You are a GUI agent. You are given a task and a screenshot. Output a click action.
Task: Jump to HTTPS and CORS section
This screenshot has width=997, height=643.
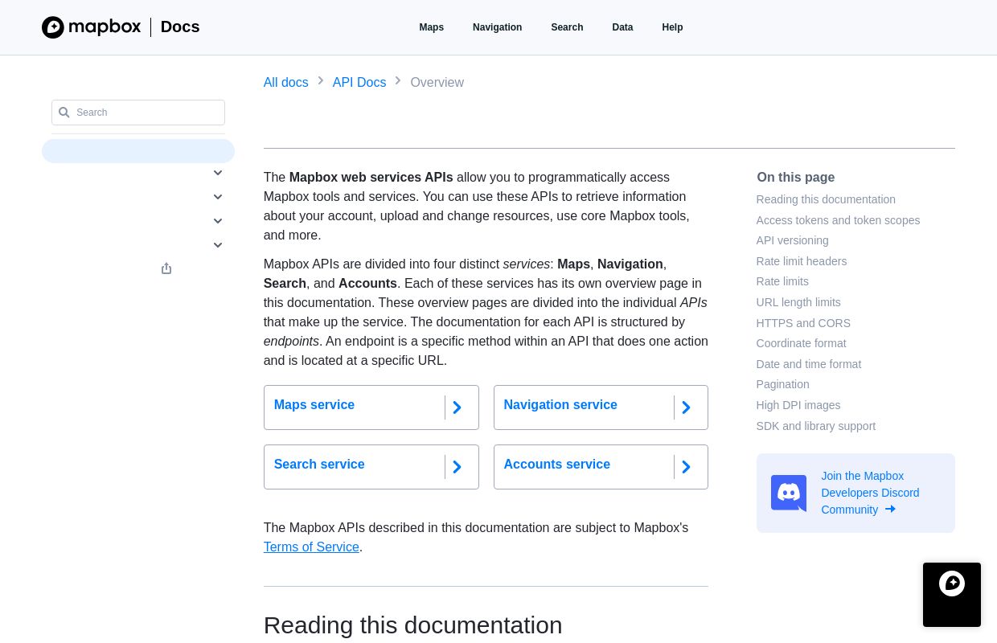(803, 323)
